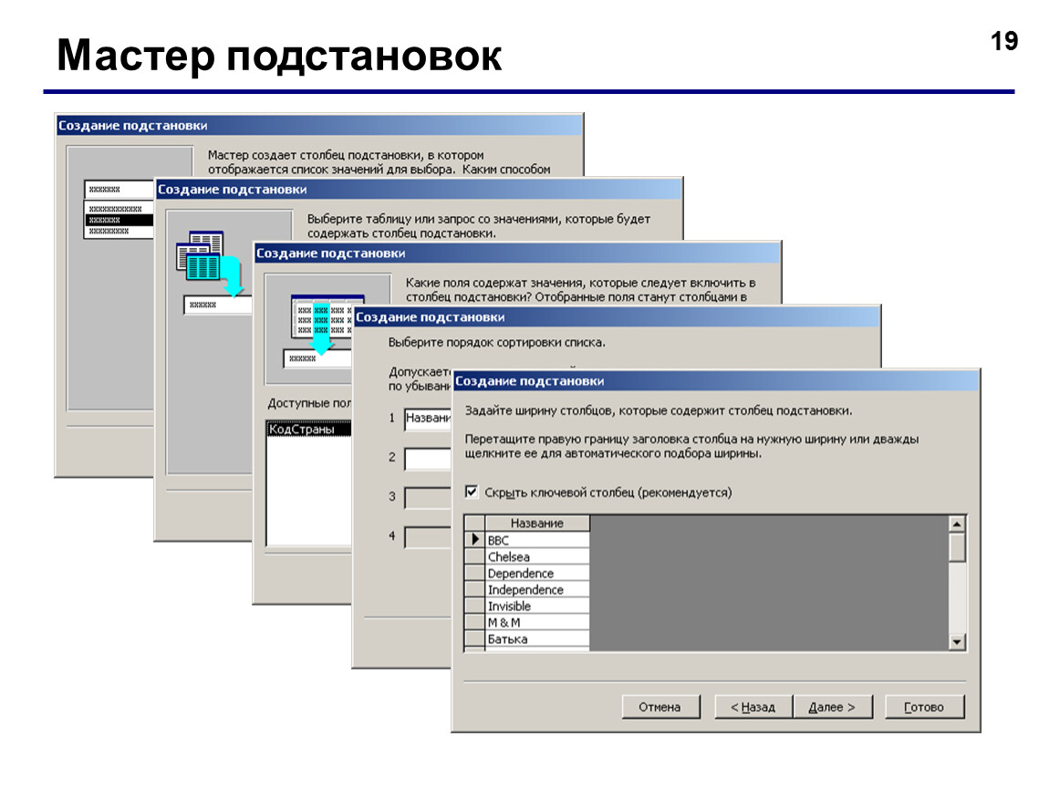Select the M & M row
The height and width of the screenshot is (788, 1049).
[x=537, y=622]
